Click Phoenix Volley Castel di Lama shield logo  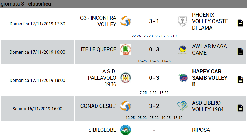coord(183,21)
